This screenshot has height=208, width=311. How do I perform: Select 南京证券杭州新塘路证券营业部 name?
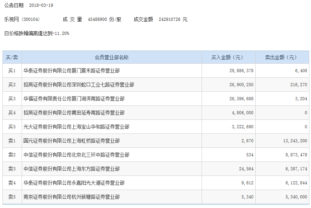point(72,197)
